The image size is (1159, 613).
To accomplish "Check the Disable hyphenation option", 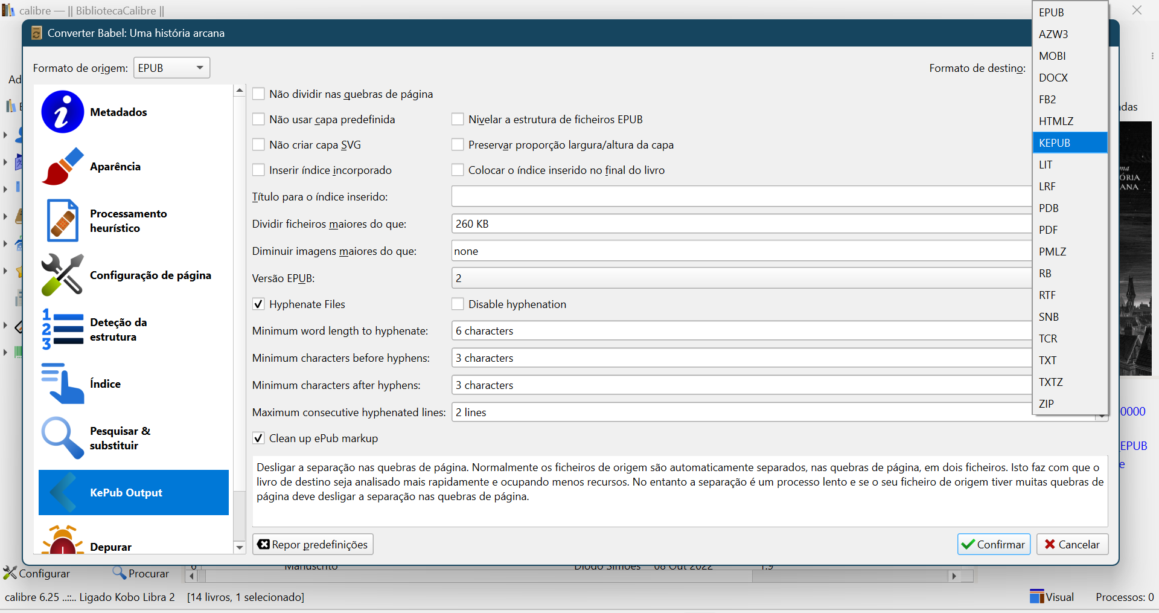I will [458, 304].
